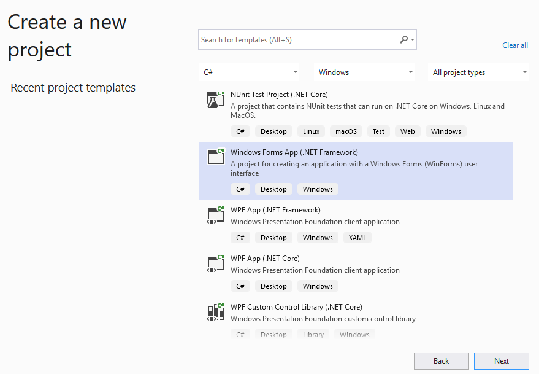Viewport: 539px width, 374px height.
Task: Proceed with the Next button
Action: 502,361
